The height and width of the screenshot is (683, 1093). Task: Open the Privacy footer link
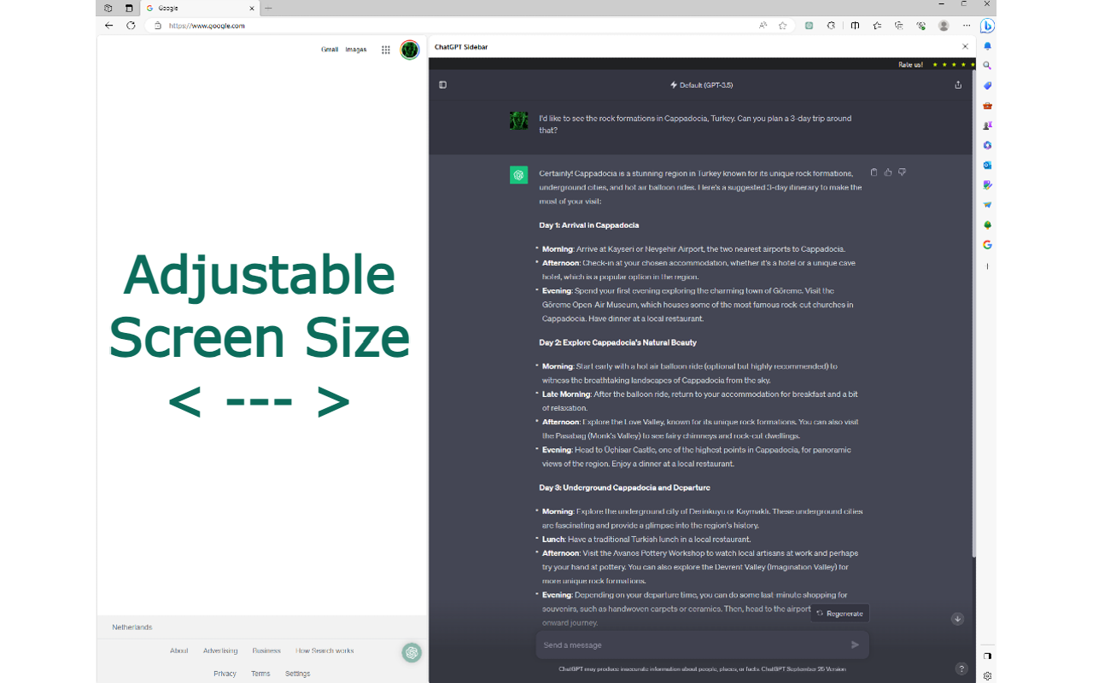(225, 674)
